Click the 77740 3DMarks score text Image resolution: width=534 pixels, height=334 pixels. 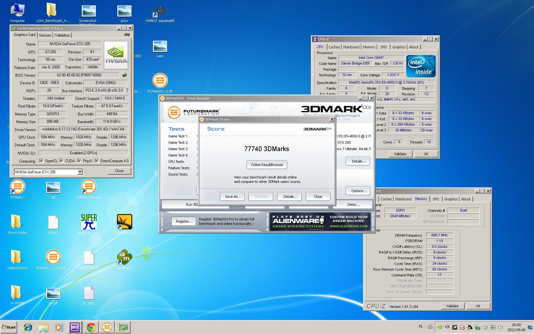[267, 149]
